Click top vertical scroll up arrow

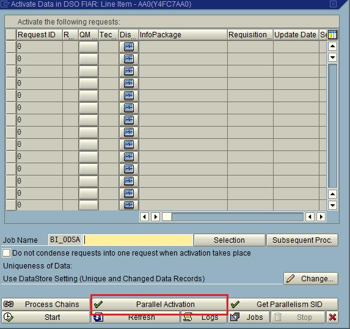[332, 46]
